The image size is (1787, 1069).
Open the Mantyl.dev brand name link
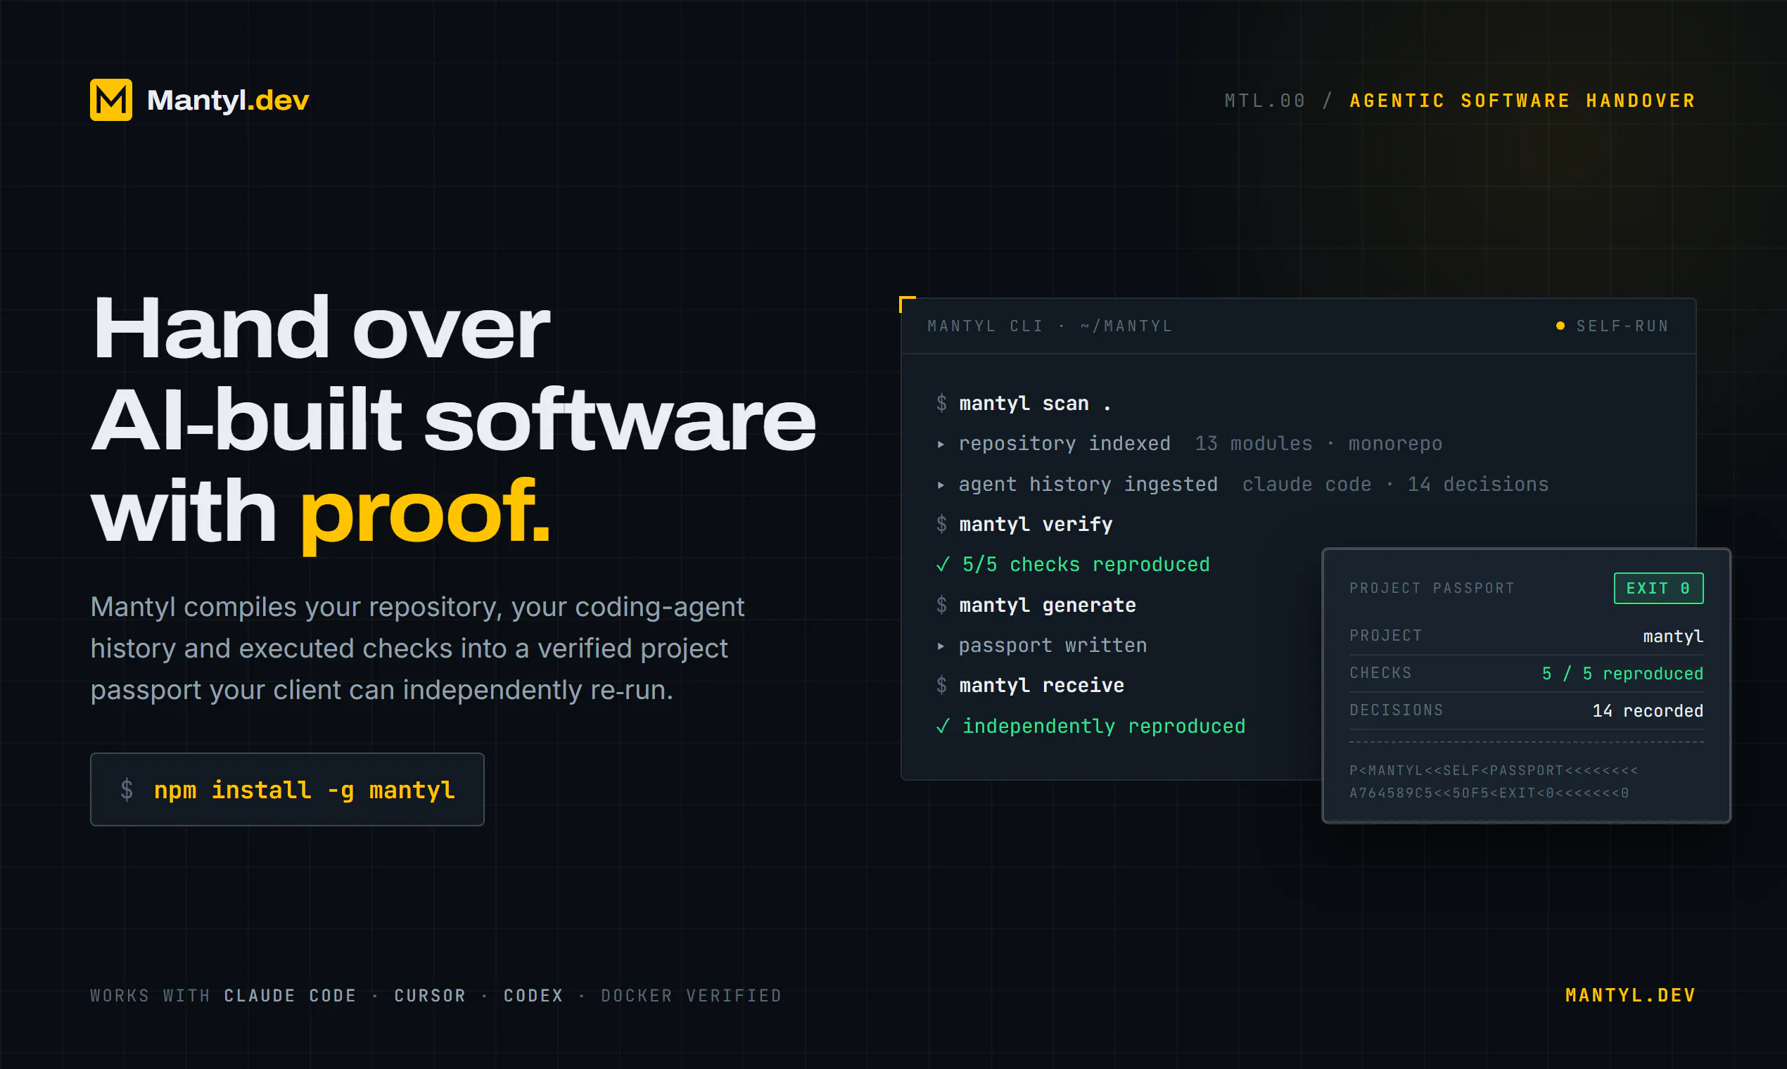tap(228, 100)
